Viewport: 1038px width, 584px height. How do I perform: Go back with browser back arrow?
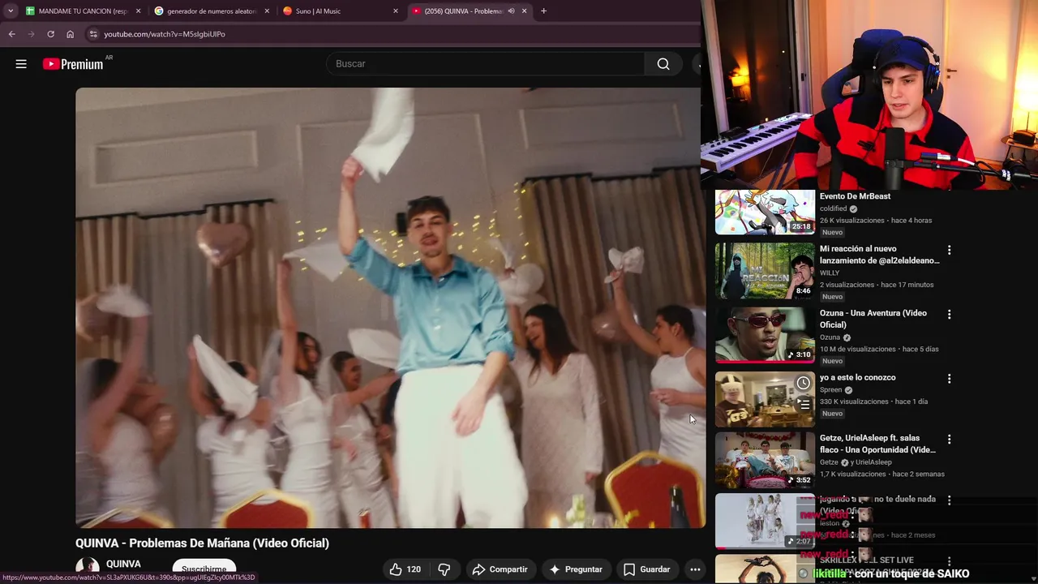pyautogui.click(x=11, y=34)
